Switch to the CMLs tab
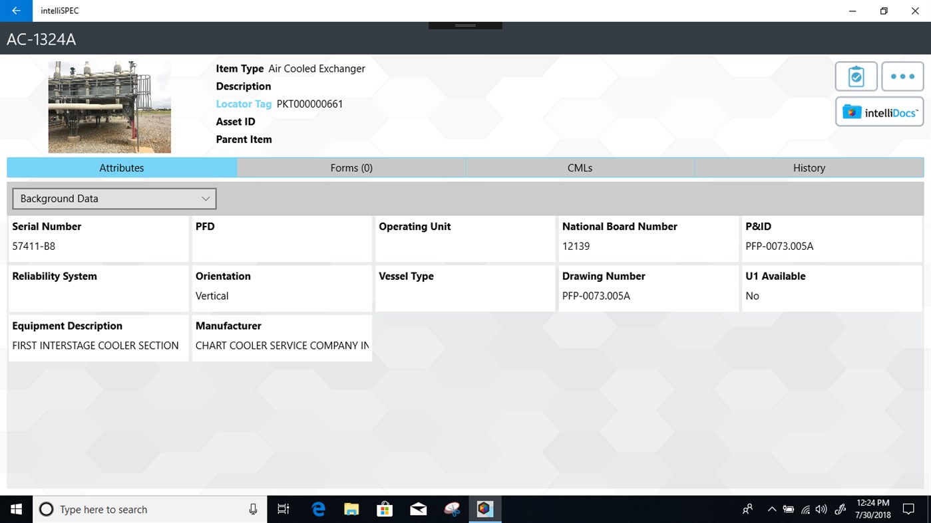The image size is (931, 523). pos(580,167)
